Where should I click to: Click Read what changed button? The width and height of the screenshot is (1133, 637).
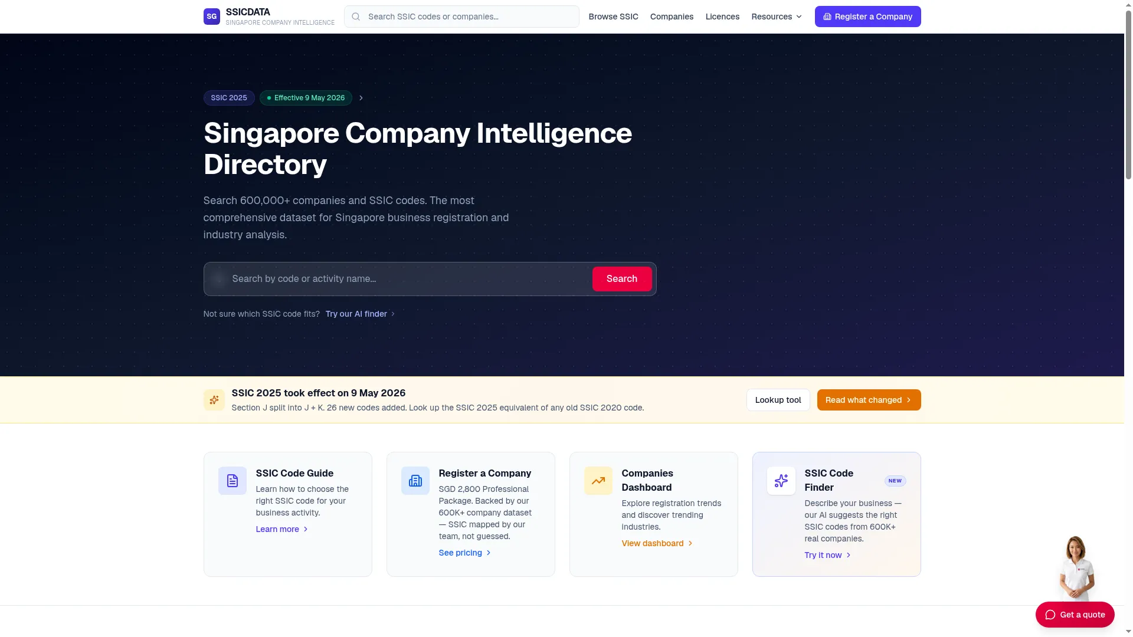point(869,400)
